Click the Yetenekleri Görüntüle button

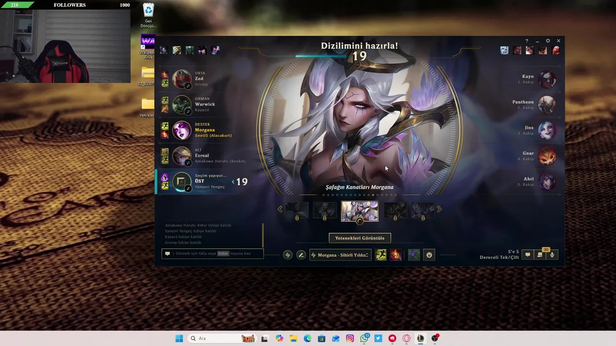(x=359, y=238)
